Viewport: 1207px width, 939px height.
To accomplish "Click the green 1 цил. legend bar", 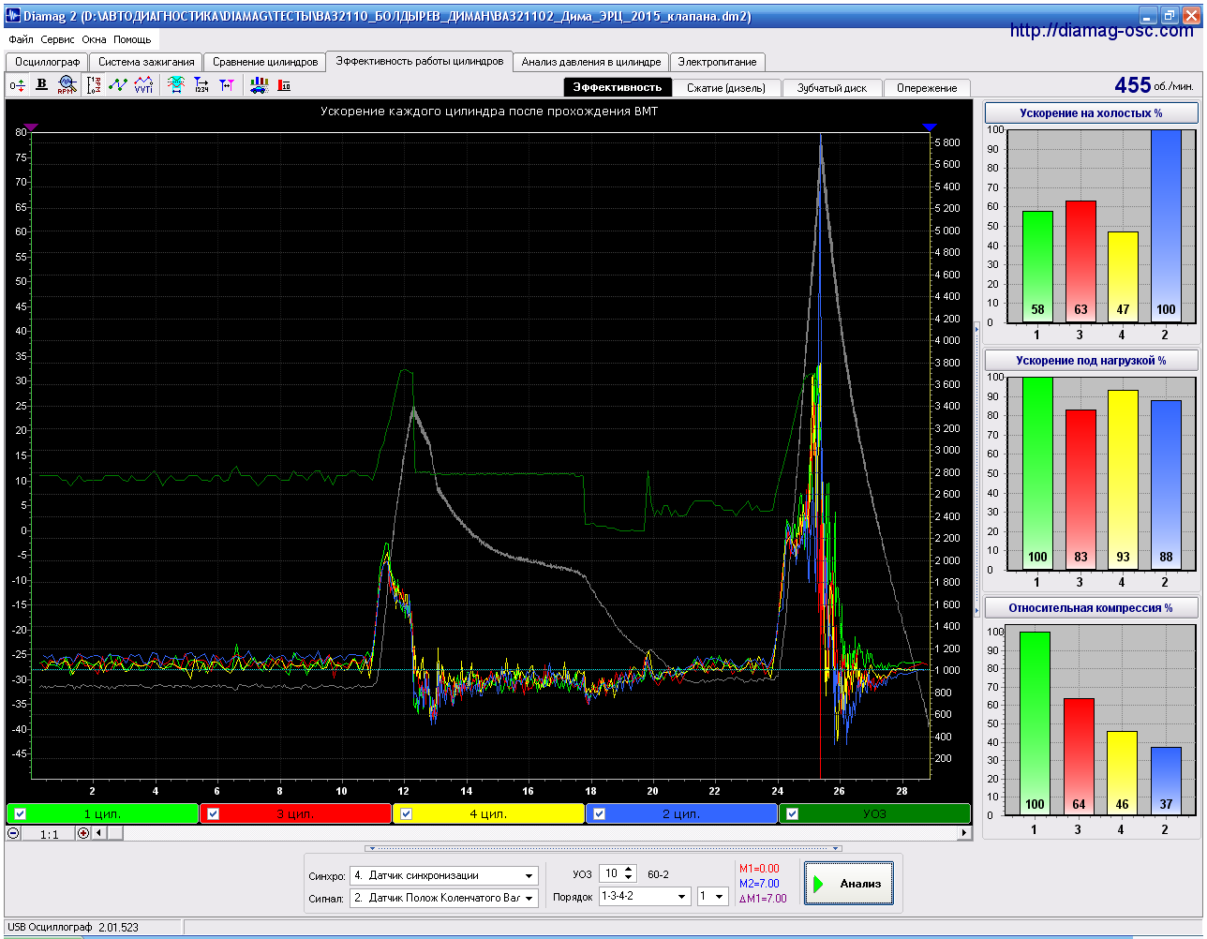I will (102, 813).
